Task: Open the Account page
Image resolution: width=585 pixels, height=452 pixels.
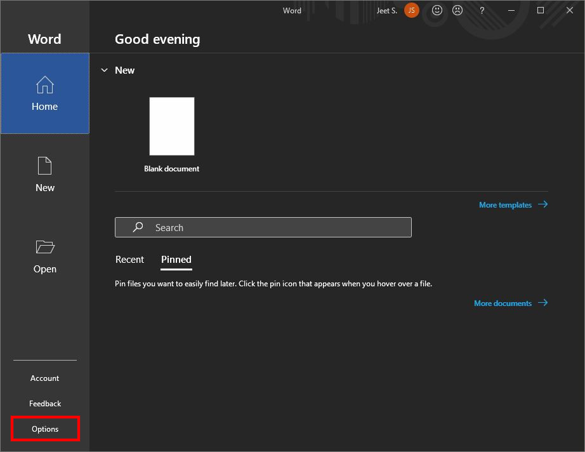Action: (x=44, y=378)
